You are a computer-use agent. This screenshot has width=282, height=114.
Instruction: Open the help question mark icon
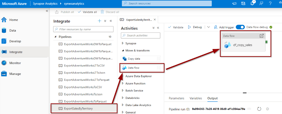pos(270,3)
